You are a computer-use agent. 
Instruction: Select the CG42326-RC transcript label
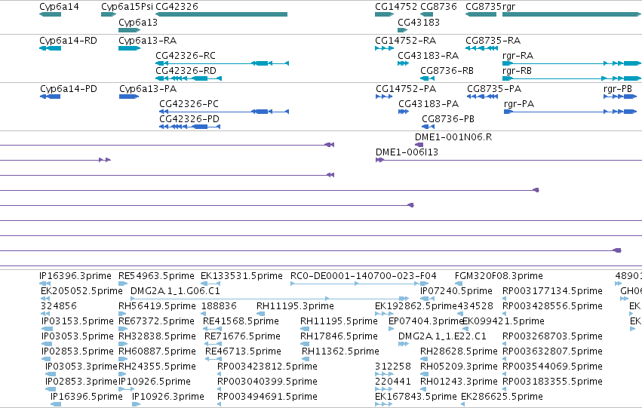pyautogui.click(x=186, y=55)
